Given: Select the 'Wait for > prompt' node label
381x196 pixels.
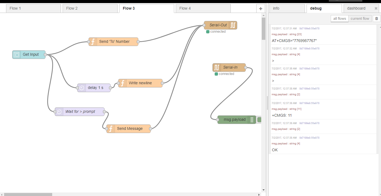Looking at the screenshot, I should point(80,112).
